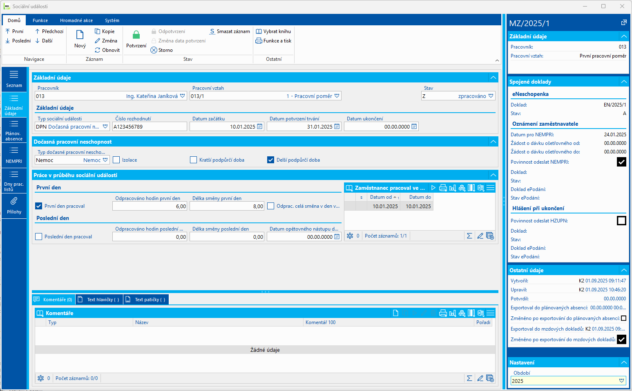Create a new record with Nový

pos(80,40)
